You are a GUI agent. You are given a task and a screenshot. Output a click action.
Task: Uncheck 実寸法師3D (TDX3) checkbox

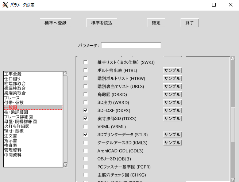click(x=85, y=118)
